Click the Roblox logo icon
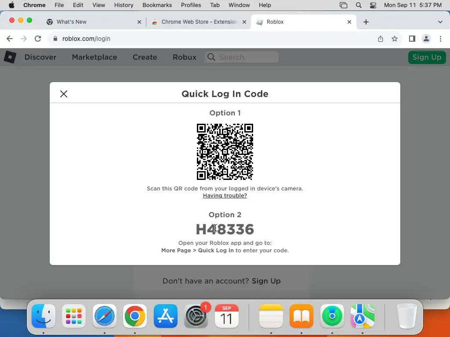 point(10,57)
